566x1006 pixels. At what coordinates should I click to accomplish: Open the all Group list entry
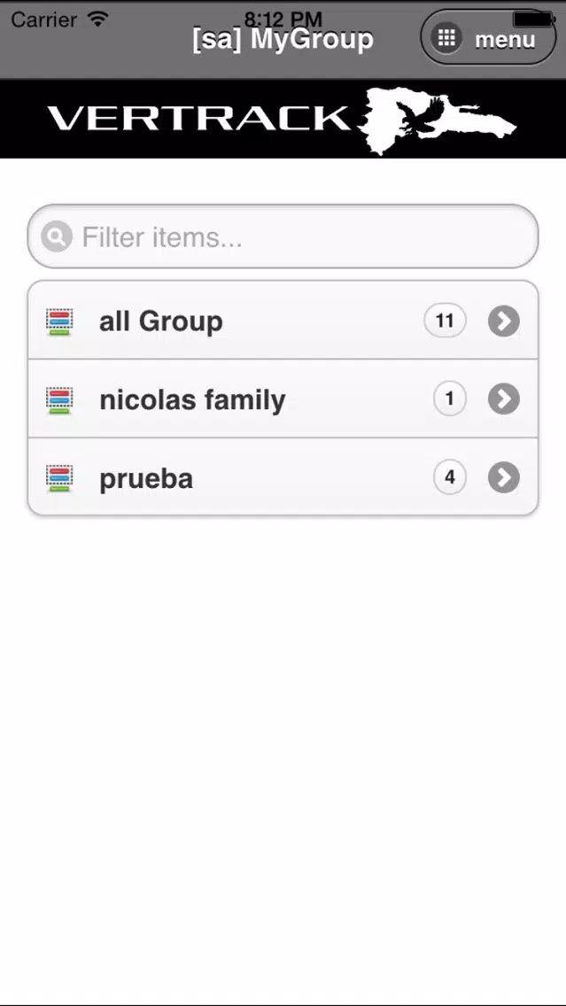point(283,321)
